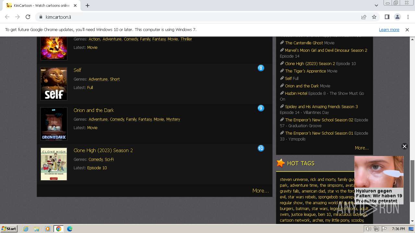Expand the tab search chevron

coord(376,6)
